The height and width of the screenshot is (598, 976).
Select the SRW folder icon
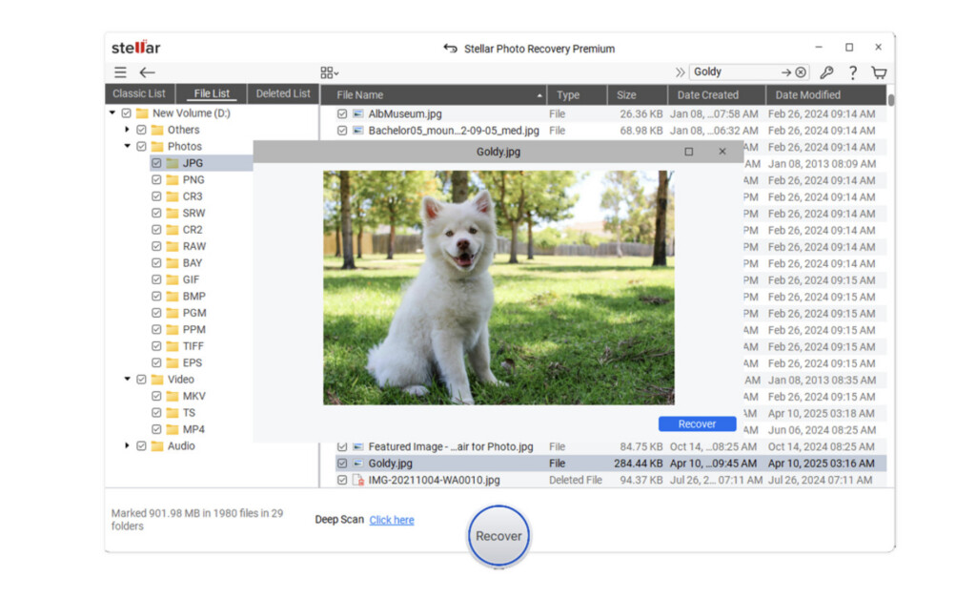tap(173, 213)
